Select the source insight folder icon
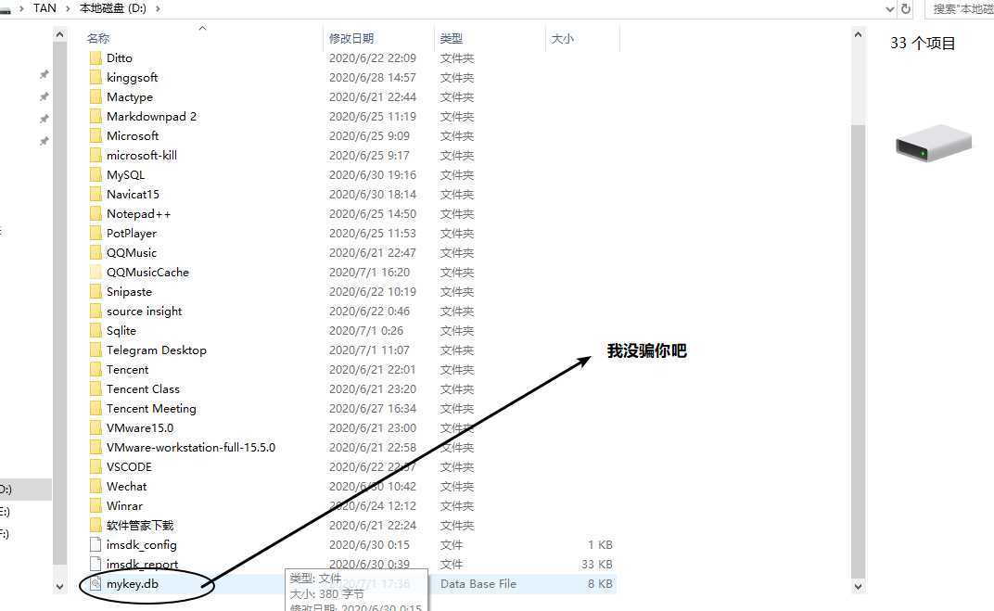994x611 pixels. tap(96, 312)
